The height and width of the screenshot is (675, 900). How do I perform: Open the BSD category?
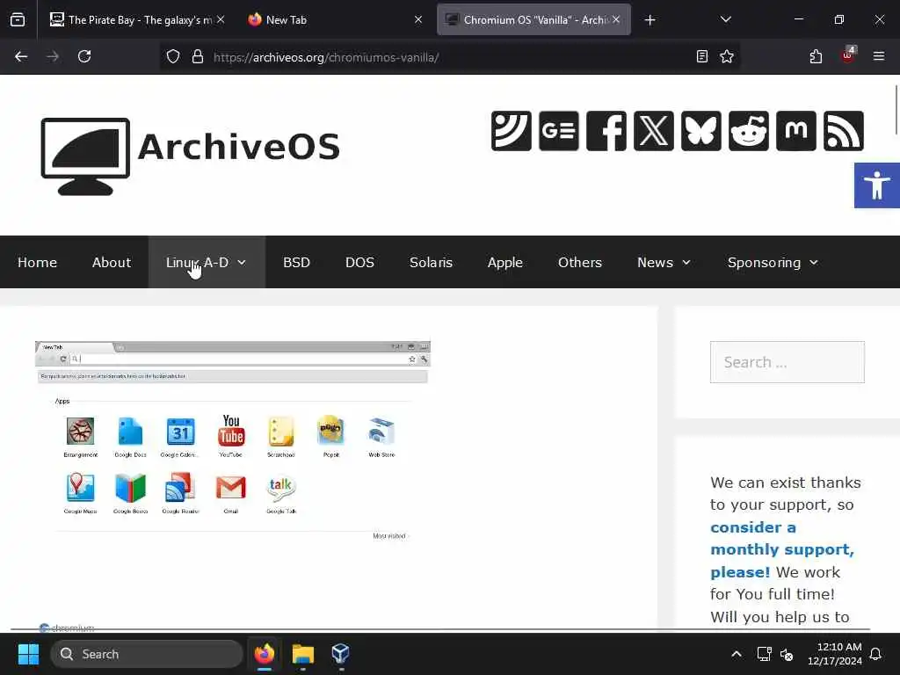click(296, 262)
